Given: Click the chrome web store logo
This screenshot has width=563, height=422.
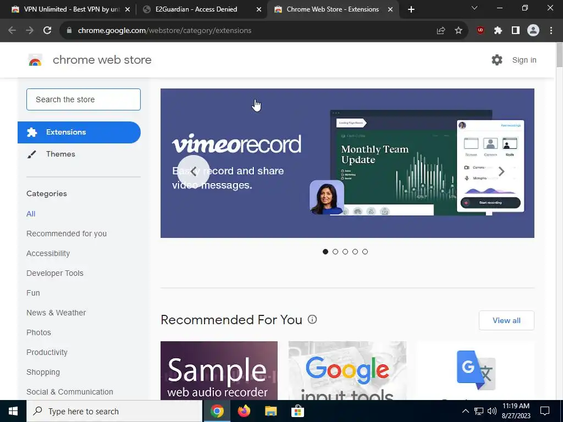Looking at the screenshot, I should [x=35, y=60].
